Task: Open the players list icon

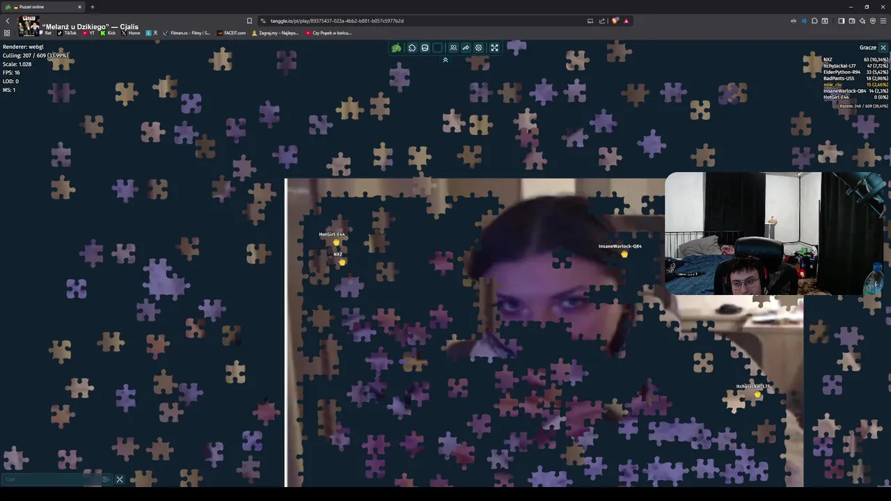Action: (453, 48)
